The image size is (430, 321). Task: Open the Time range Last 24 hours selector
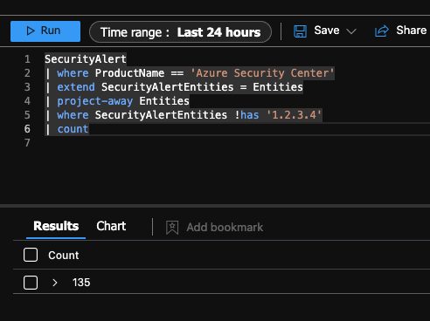[180, 32]
